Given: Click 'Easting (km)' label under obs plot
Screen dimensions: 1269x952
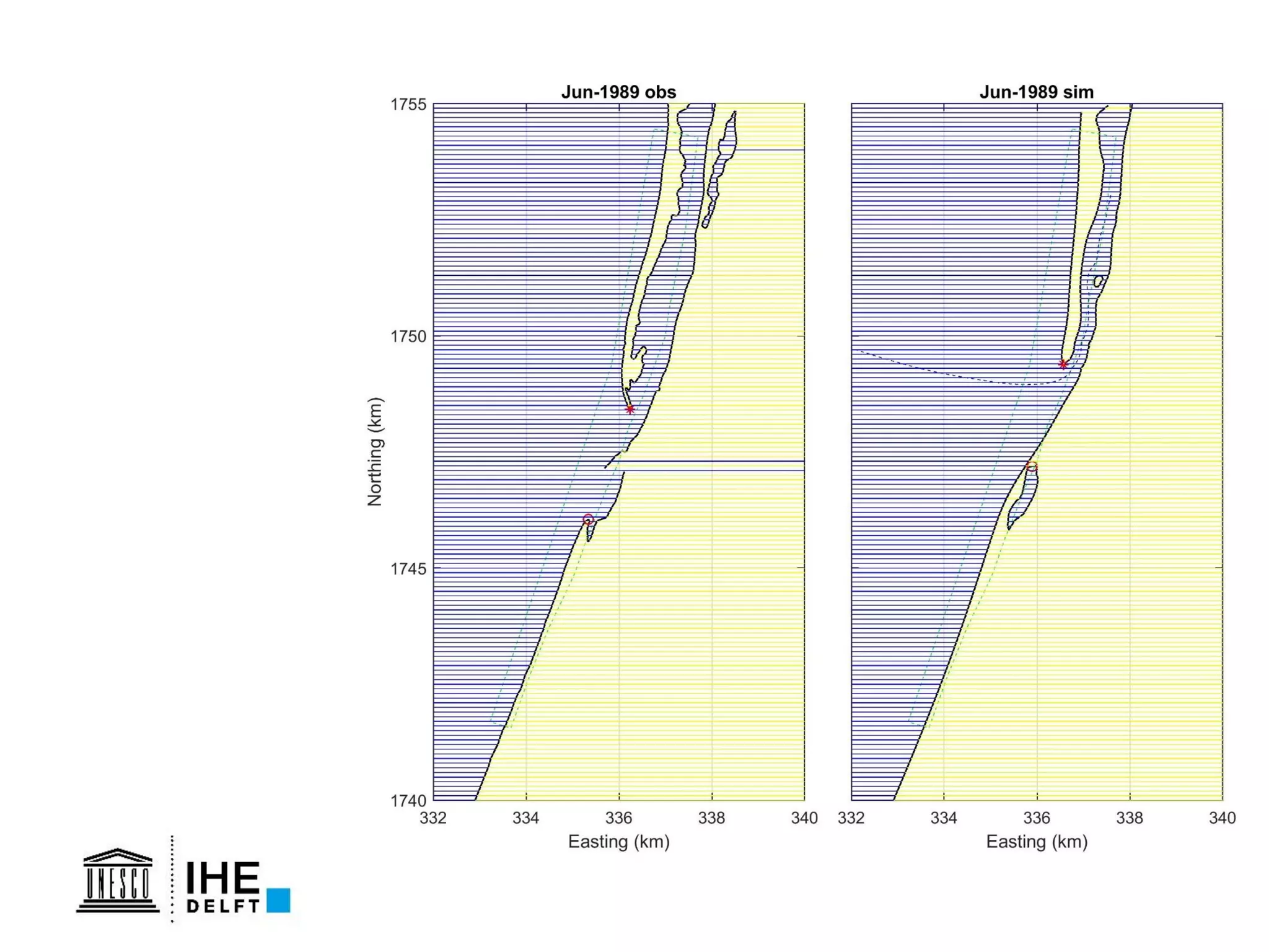Looking at the screenshot, I should pos(618,842).
